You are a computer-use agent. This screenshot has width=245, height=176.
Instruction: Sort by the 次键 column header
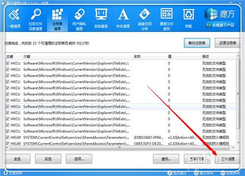[x=77, y=57]
